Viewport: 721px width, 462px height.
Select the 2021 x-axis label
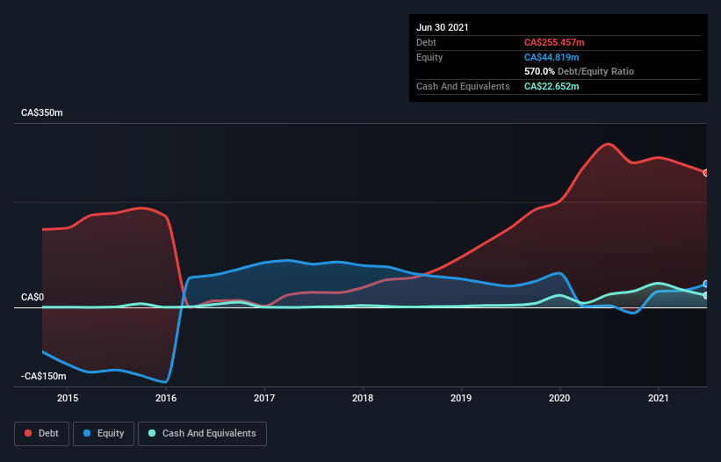(658, 398)
